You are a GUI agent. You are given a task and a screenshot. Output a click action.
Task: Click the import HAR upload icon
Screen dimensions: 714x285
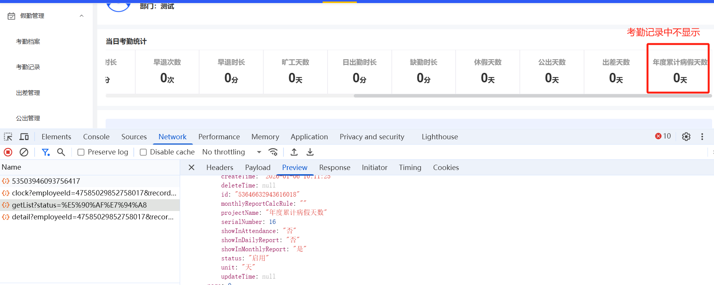click(x=294, y=152)
